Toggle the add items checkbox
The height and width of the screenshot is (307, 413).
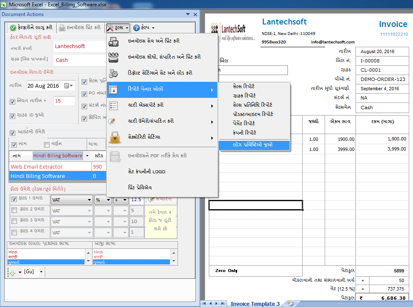[x=12, y=133]
